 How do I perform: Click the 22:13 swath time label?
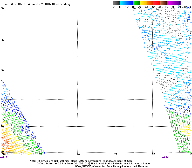click(4, 157)
